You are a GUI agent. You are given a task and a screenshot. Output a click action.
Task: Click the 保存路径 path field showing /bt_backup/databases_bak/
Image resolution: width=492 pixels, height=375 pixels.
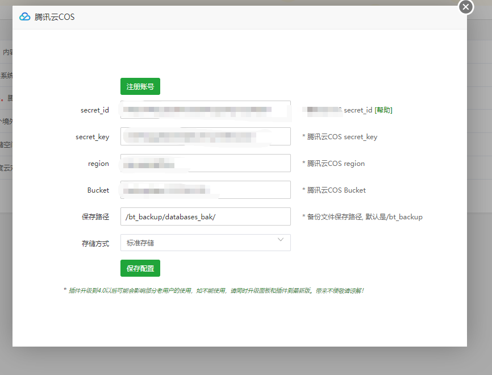[x=205, y=216]
